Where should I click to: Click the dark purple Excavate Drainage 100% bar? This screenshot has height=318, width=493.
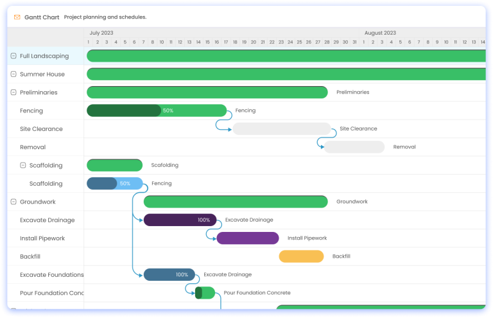pyautogui.click(x=180, y=220)
